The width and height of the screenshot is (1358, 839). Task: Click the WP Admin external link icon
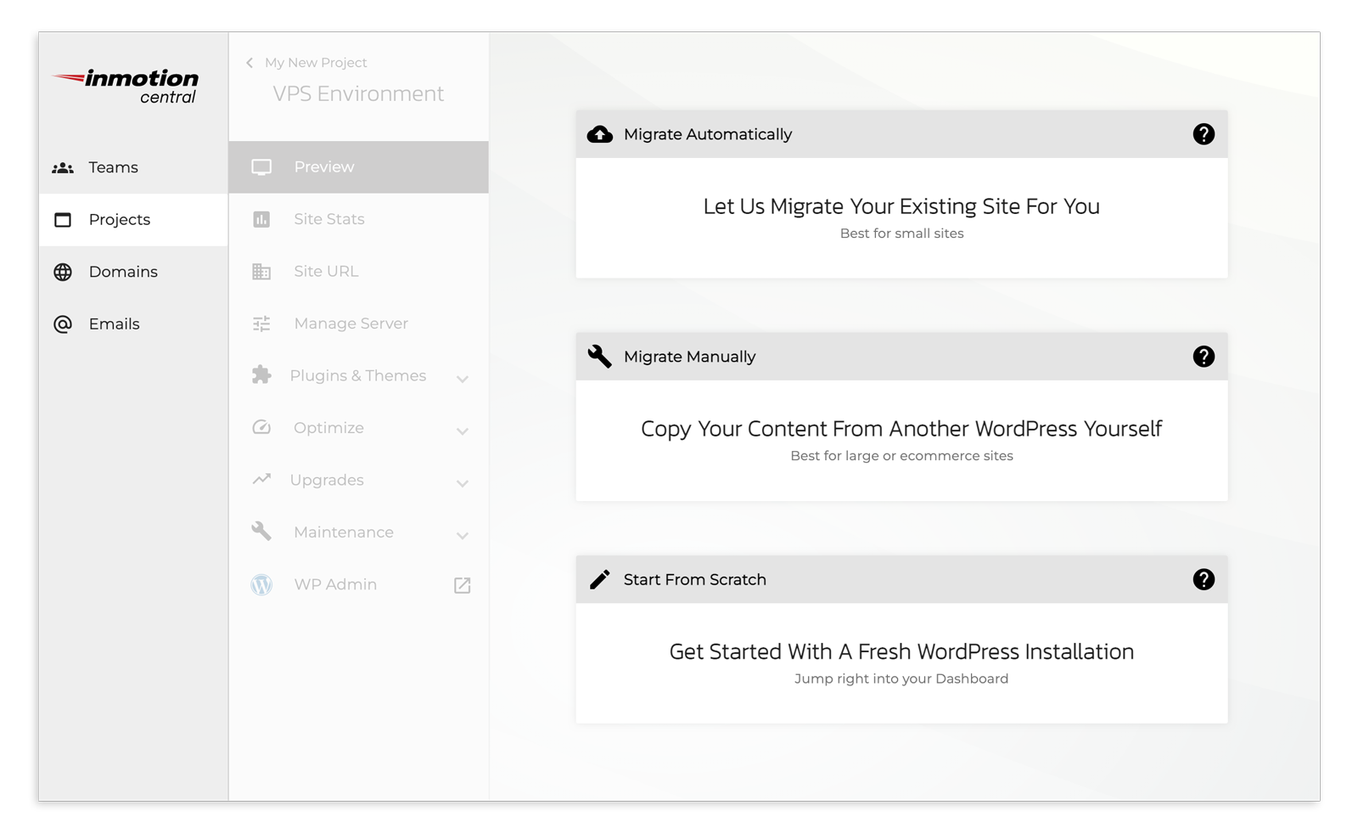coord(463,585)
